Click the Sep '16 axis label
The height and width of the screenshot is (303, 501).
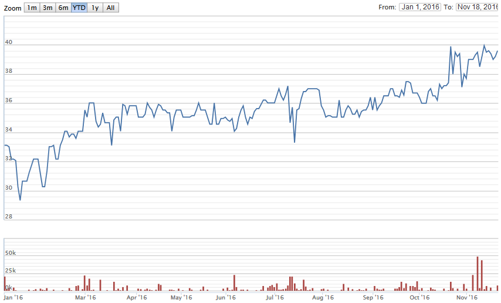[x=373, y=298]
